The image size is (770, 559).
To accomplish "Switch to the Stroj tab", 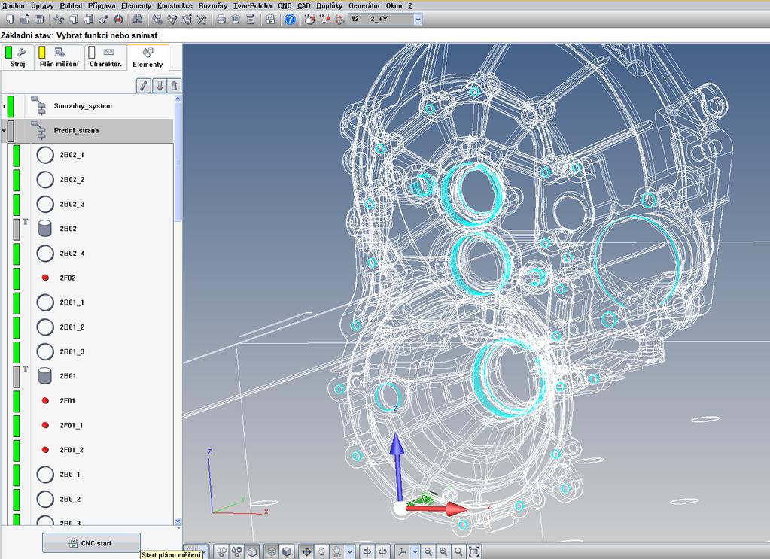I will (17, 57).
